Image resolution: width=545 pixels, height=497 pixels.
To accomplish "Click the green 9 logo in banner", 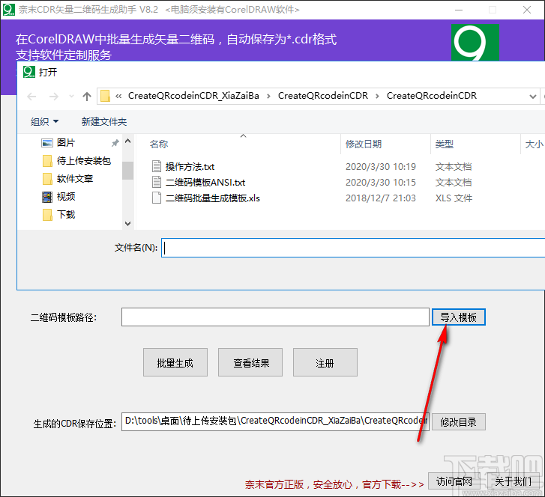I will (x=475, y=43).
